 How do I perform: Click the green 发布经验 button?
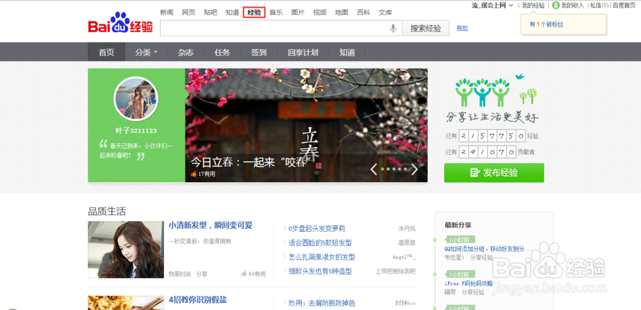[494, 173]
